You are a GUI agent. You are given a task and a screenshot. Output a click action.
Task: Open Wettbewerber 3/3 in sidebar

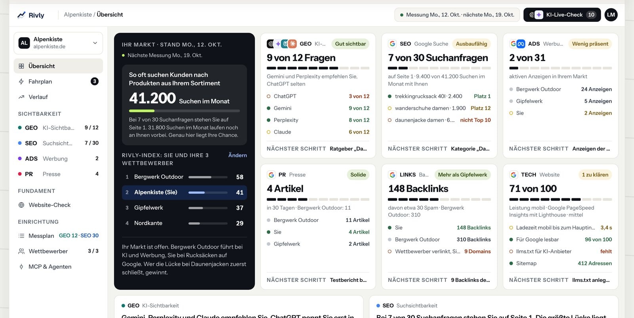coord(58,251)
